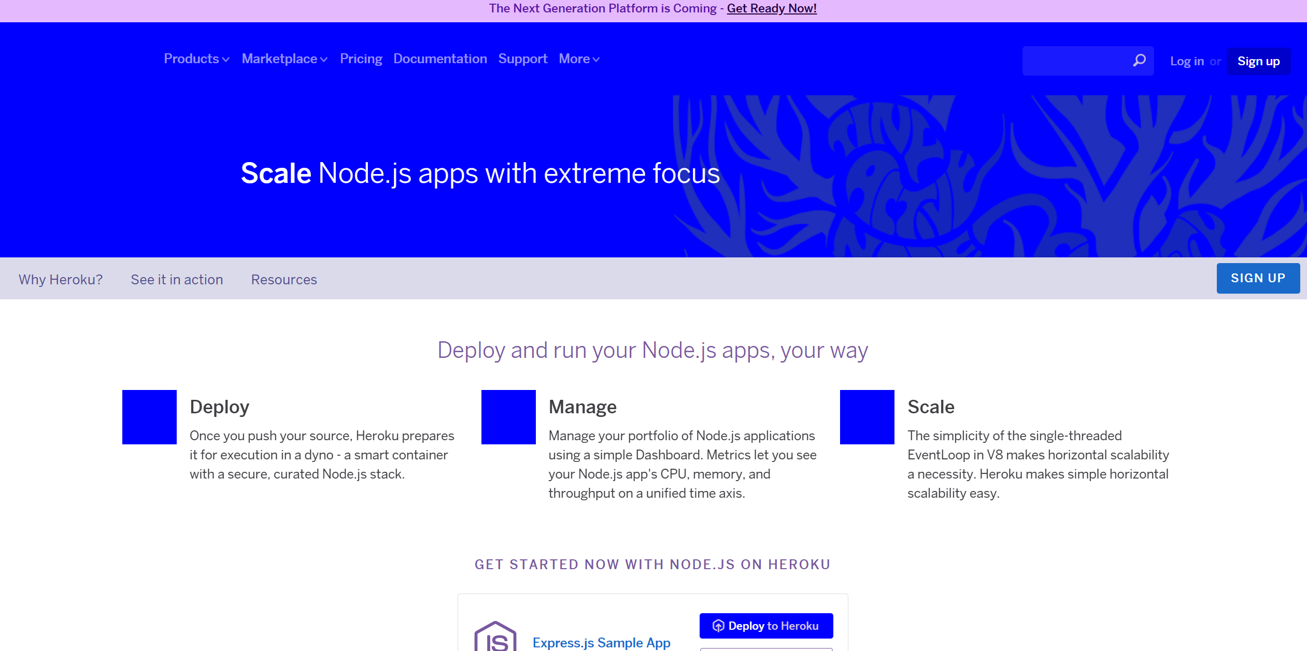Click the Deploy feature blue icon square
Image resolution: width=1307 pixels, height=651 pixels.
(149, 417)
